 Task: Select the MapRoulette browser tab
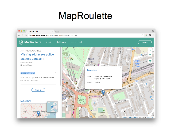40,31
